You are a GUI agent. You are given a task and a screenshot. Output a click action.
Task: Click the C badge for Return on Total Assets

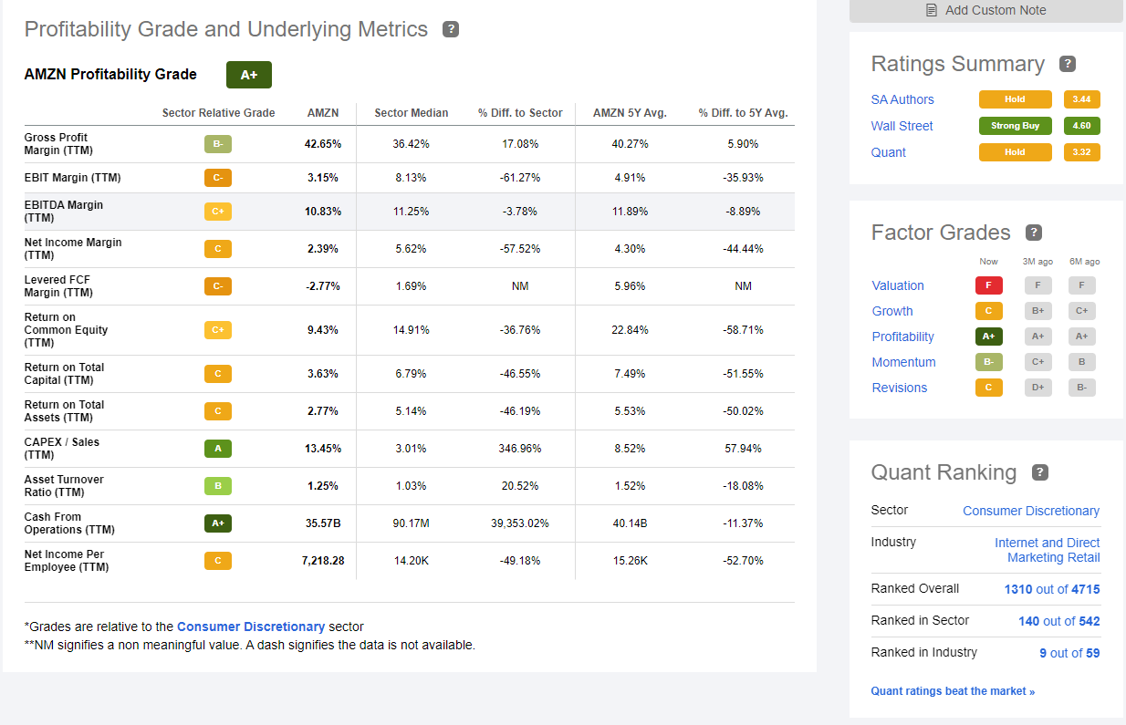click(x=217, y=411)
